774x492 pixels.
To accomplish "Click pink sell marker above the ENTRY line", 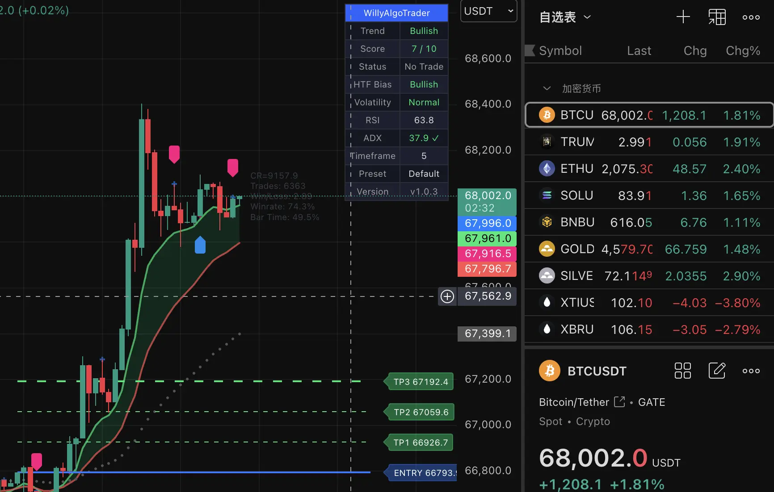I will 37,461.
